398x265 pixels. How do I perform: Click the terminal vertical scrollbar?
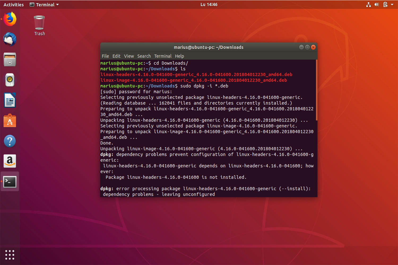[317, 90]
